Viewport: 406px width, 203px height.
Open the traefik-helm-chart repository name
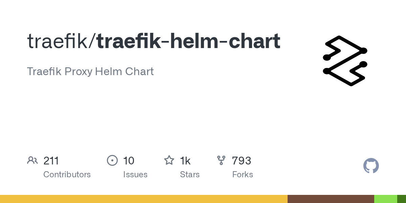[x=188, y=41]
